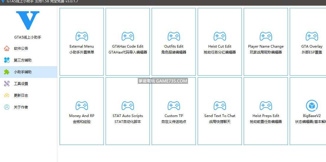Click the GTA Overlay gamepad icon
Viewport: 326px width, 162px height.
pyautogui.click(x=312, y=36)
